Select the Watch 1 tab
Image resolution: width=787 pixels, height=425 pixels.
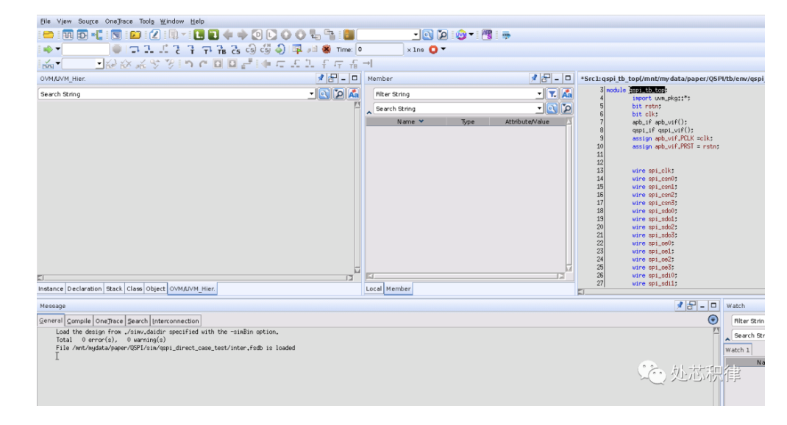(737, 350)
